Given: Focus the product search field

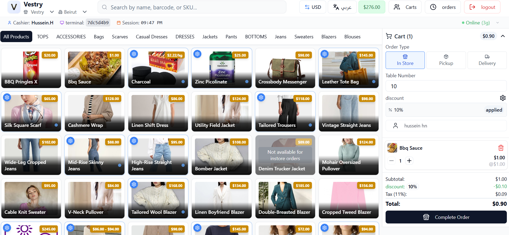Looking at the screenshot, I should click(192, 7).
